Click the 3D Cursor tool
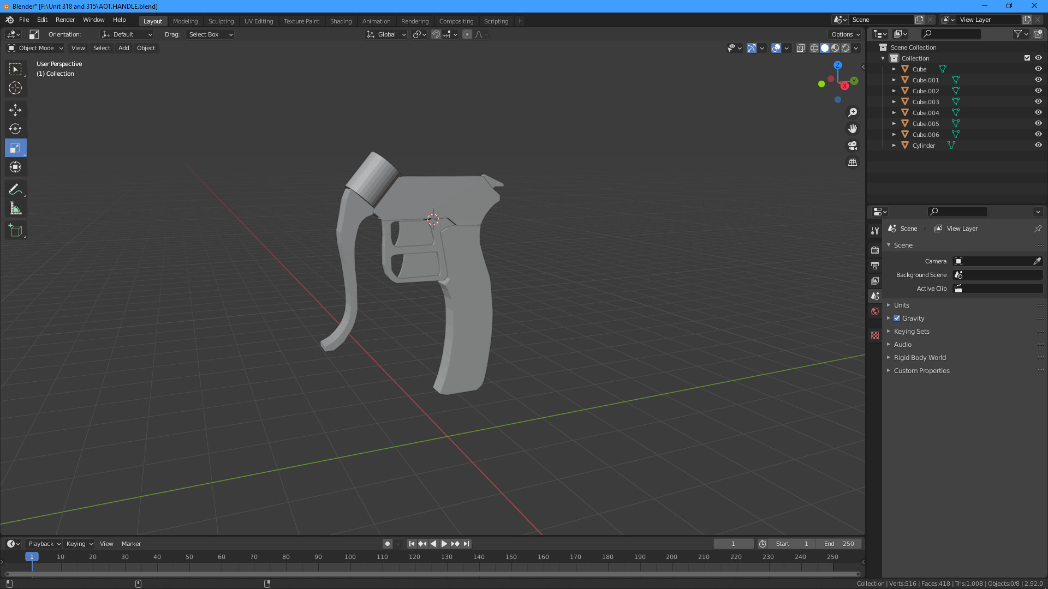Image resolution: width=1048 pixels, height=589 pixels. coord(15,88)
